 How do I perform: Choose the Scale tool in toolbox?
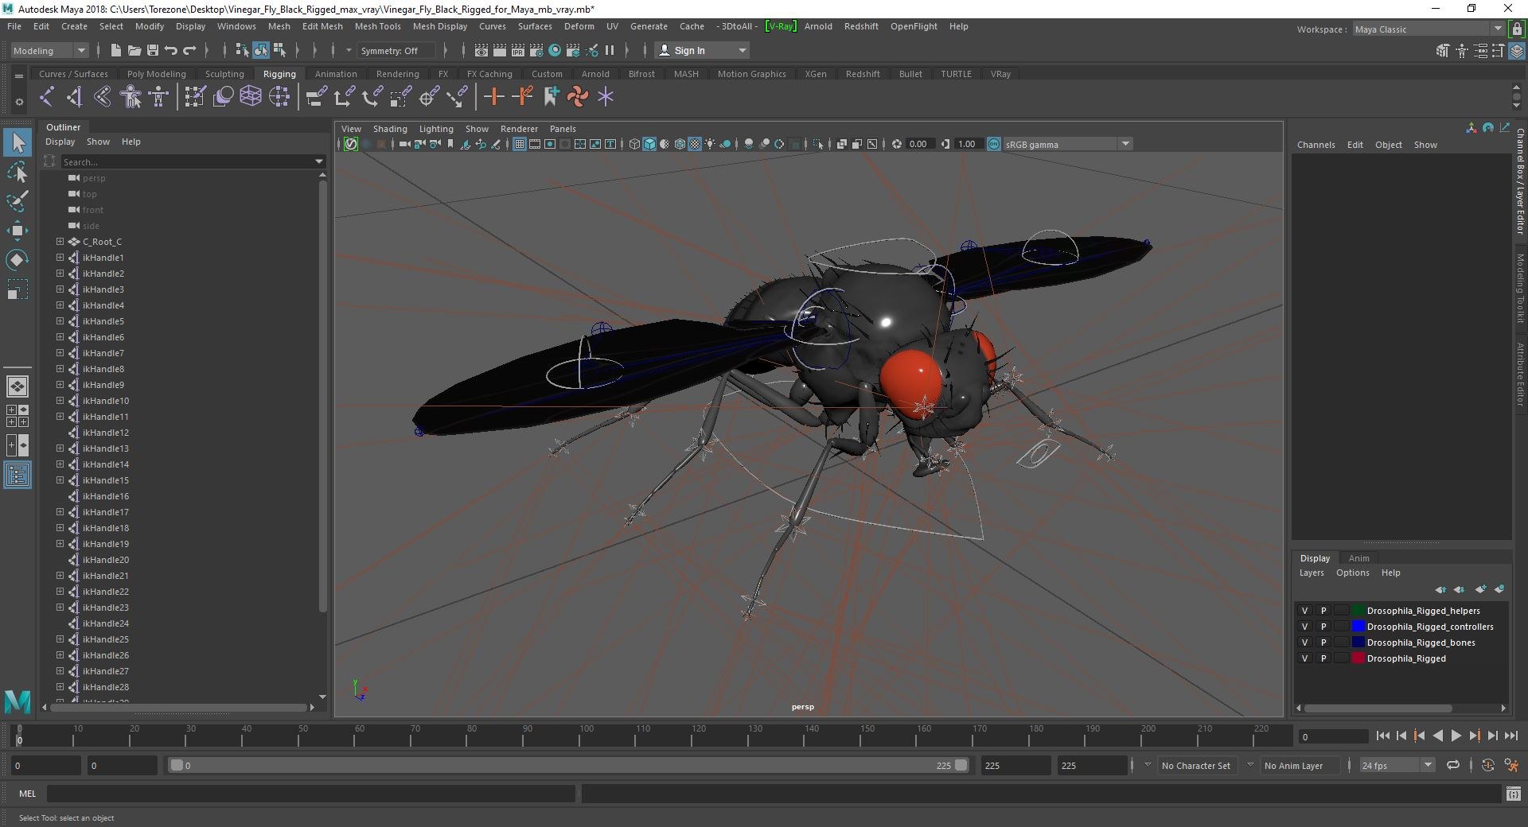18,289
